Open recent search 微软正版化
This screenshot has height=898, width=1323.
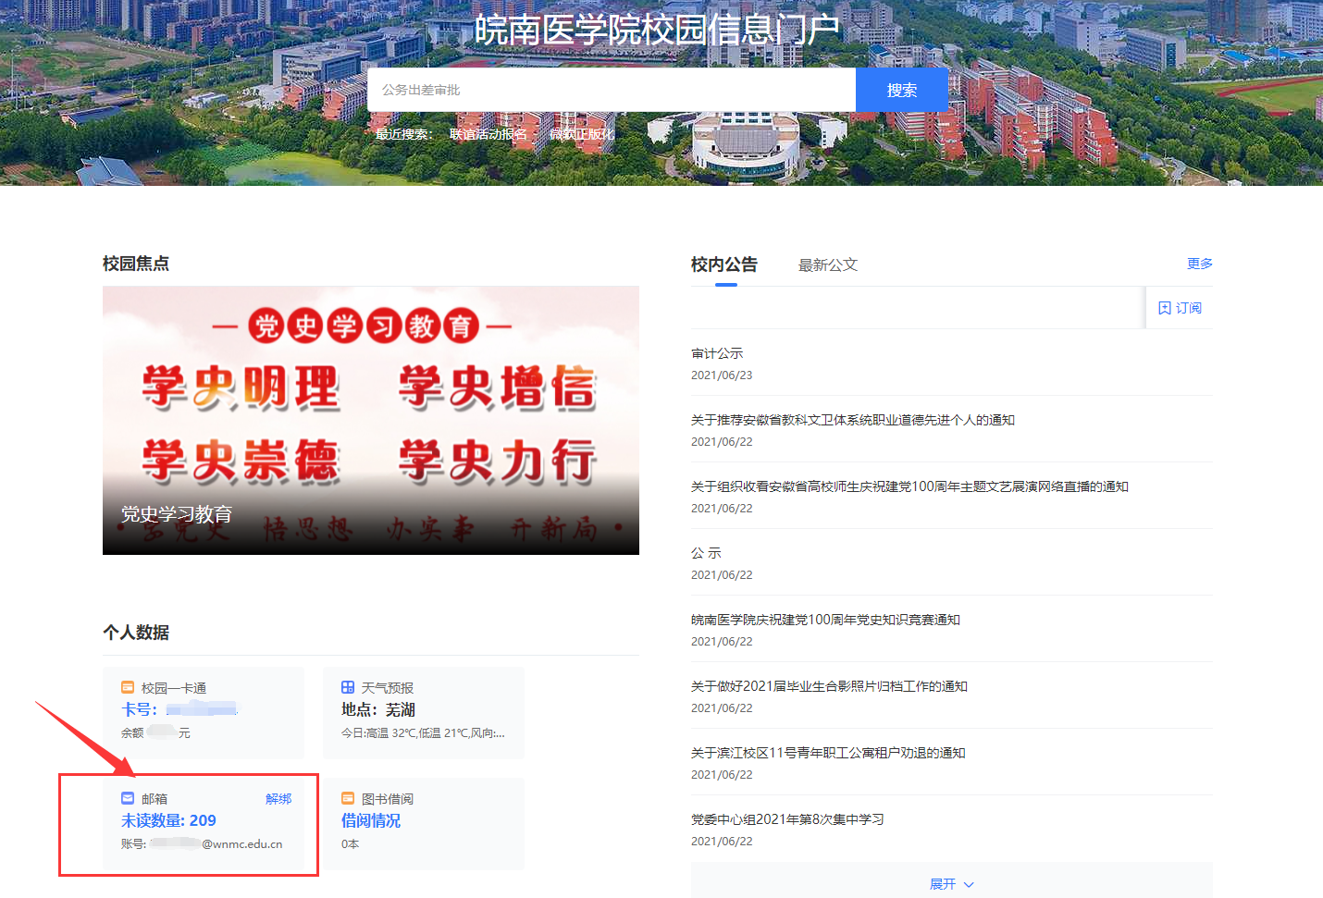pos(581,134)
